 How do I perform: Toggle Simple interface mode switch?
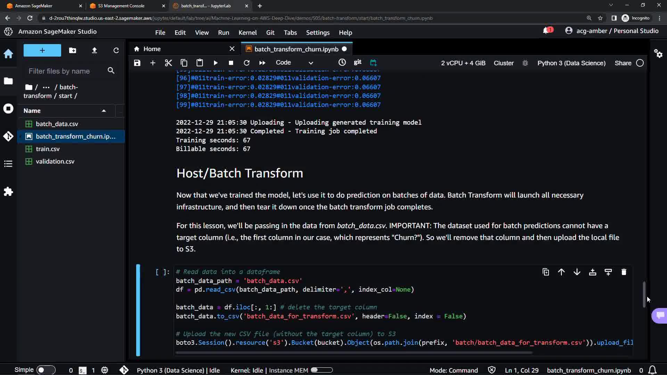click(46, 370)
